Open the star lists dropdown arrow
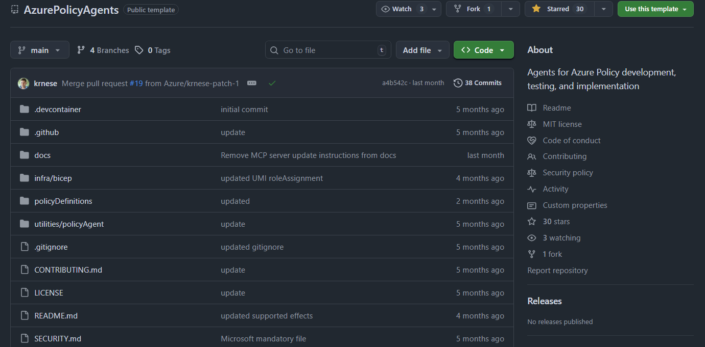Image resolution: width=705 pixels, height=347 pixels. tap(603, 9)
